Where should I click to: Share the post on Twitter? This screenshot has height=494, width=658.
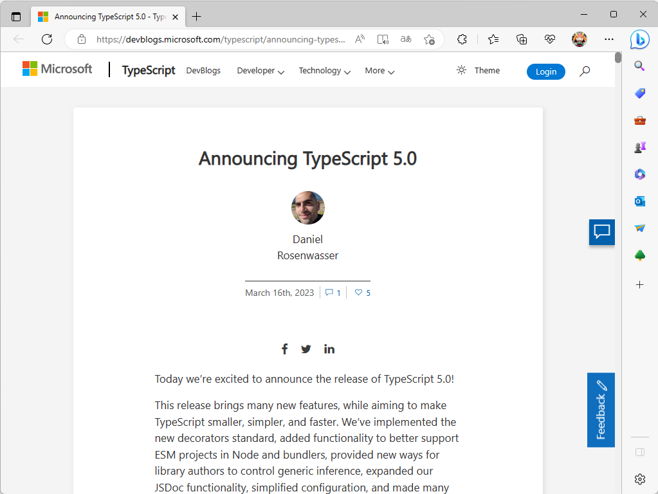306,349
